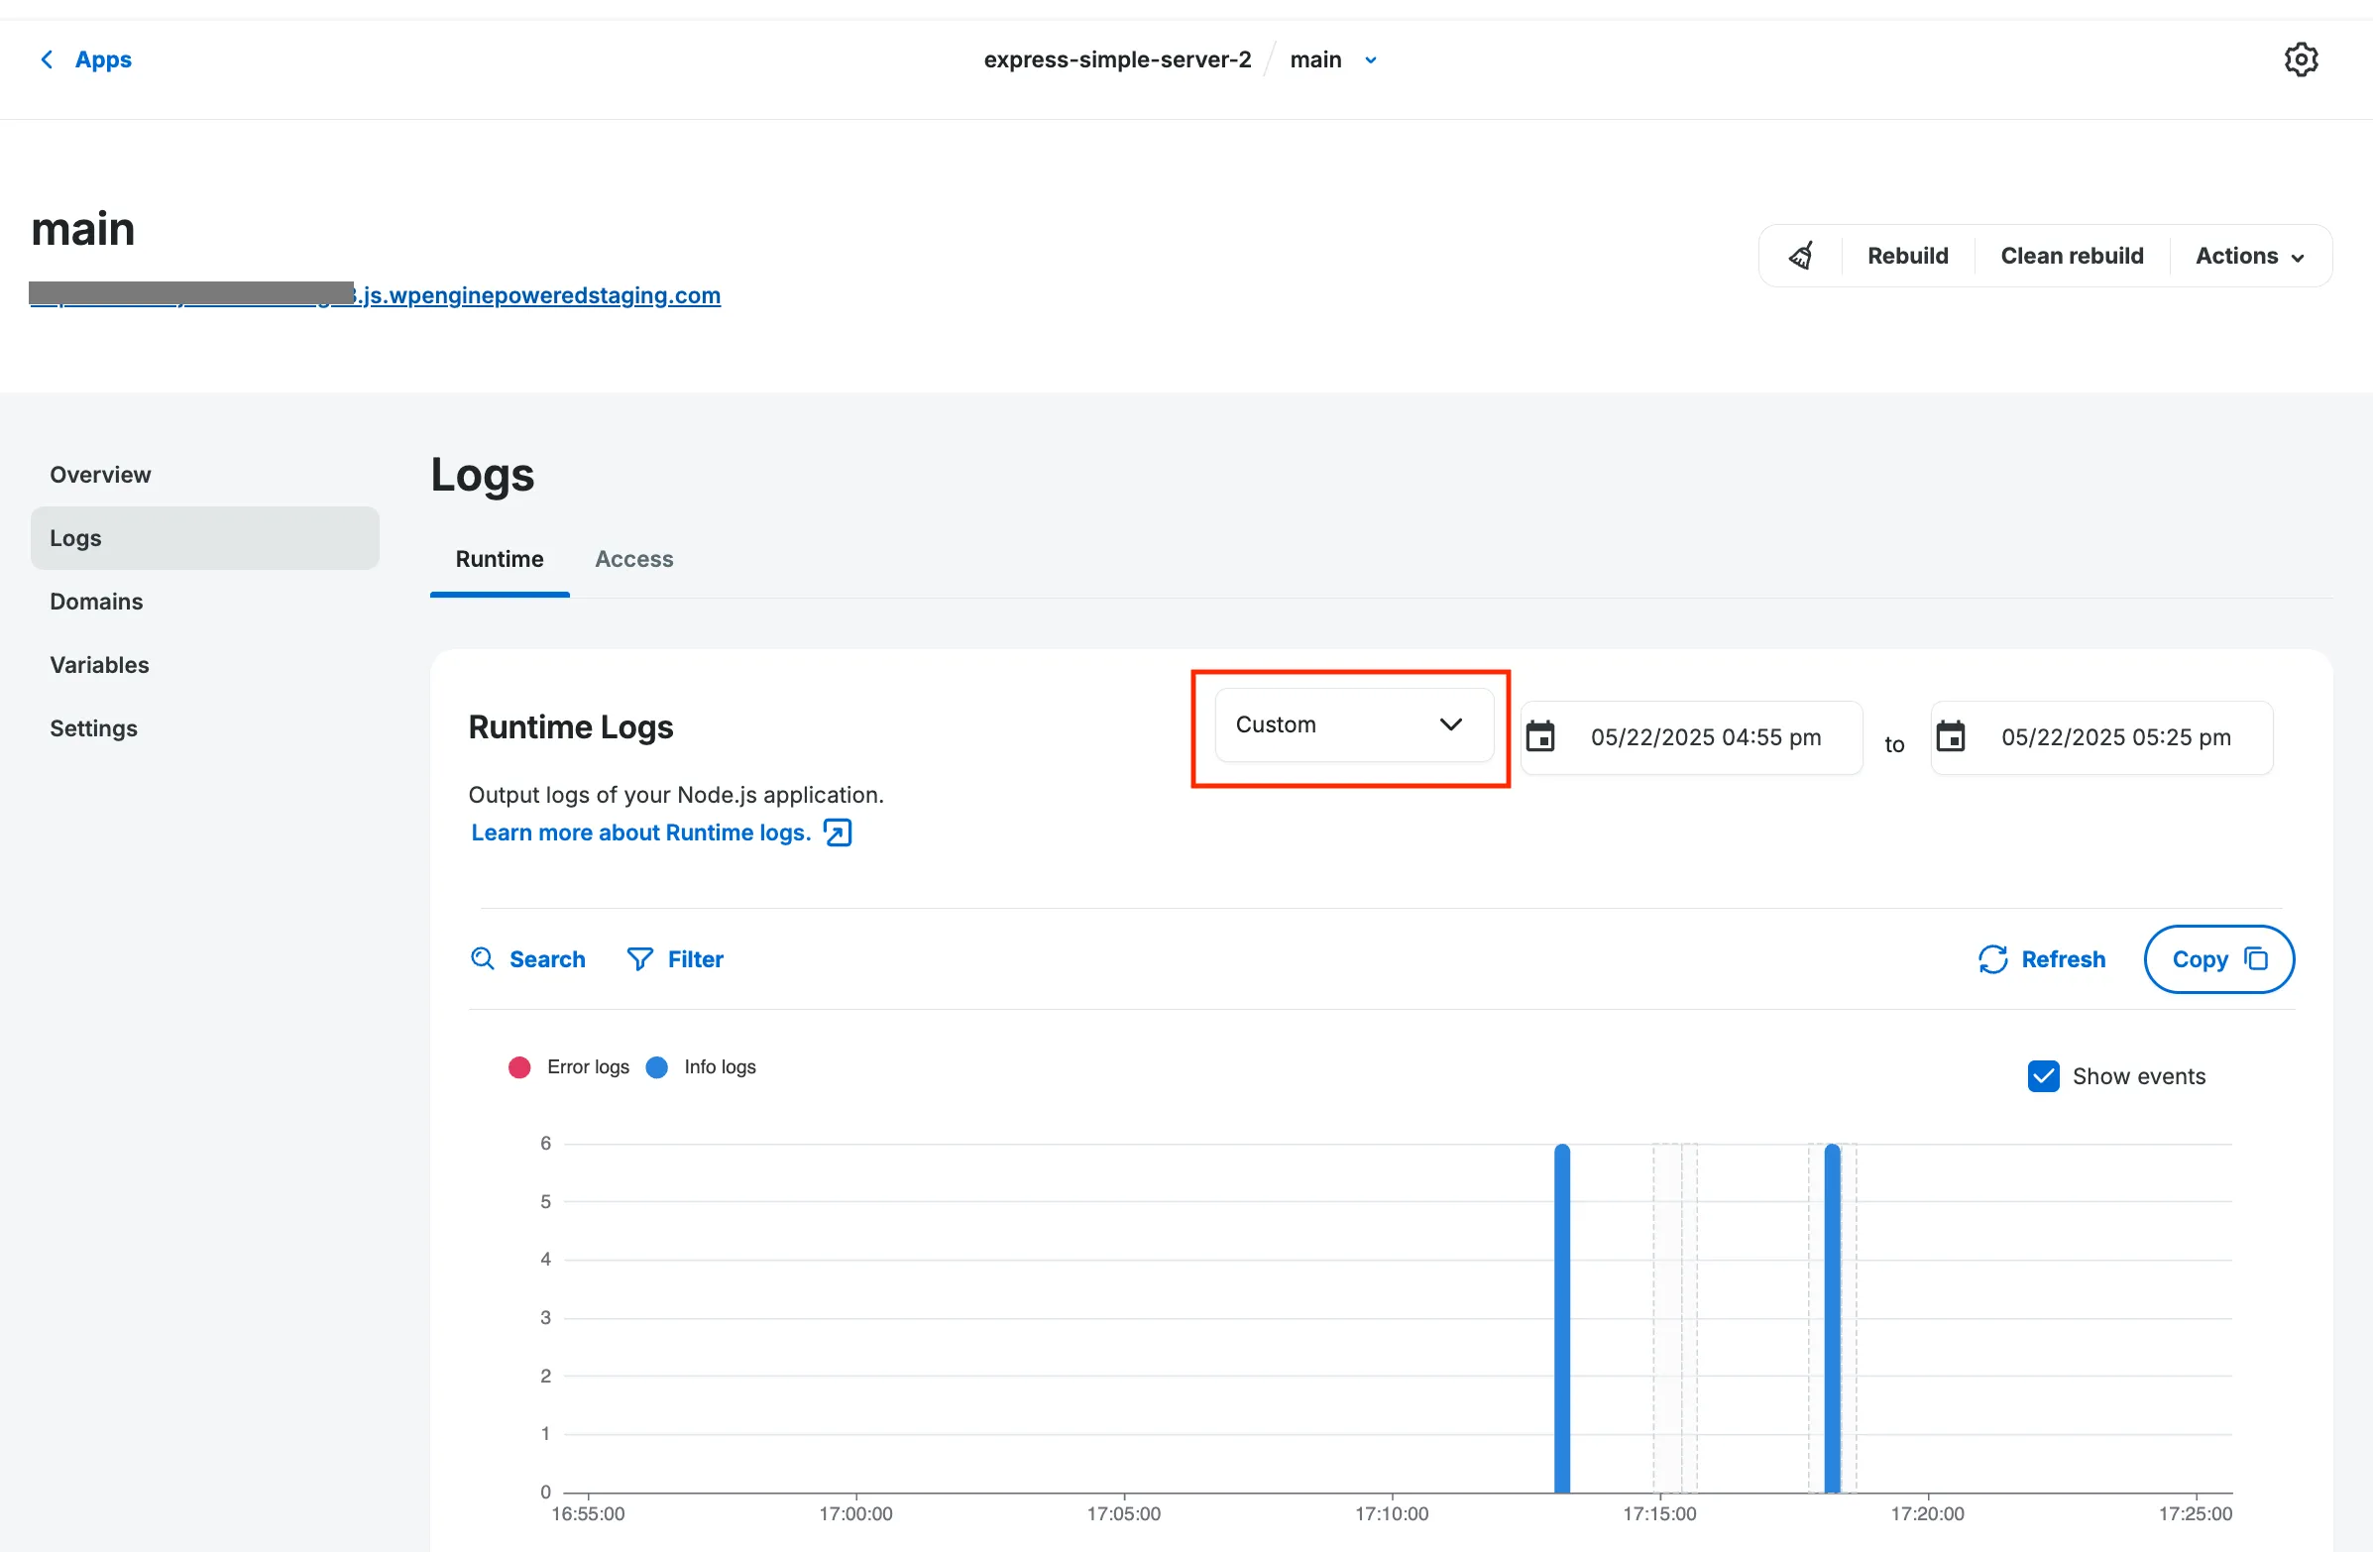This screenshot has width=2373, height=1552.
Task: Open the main branch selector chevron
Action: [x=1371, y=60]
